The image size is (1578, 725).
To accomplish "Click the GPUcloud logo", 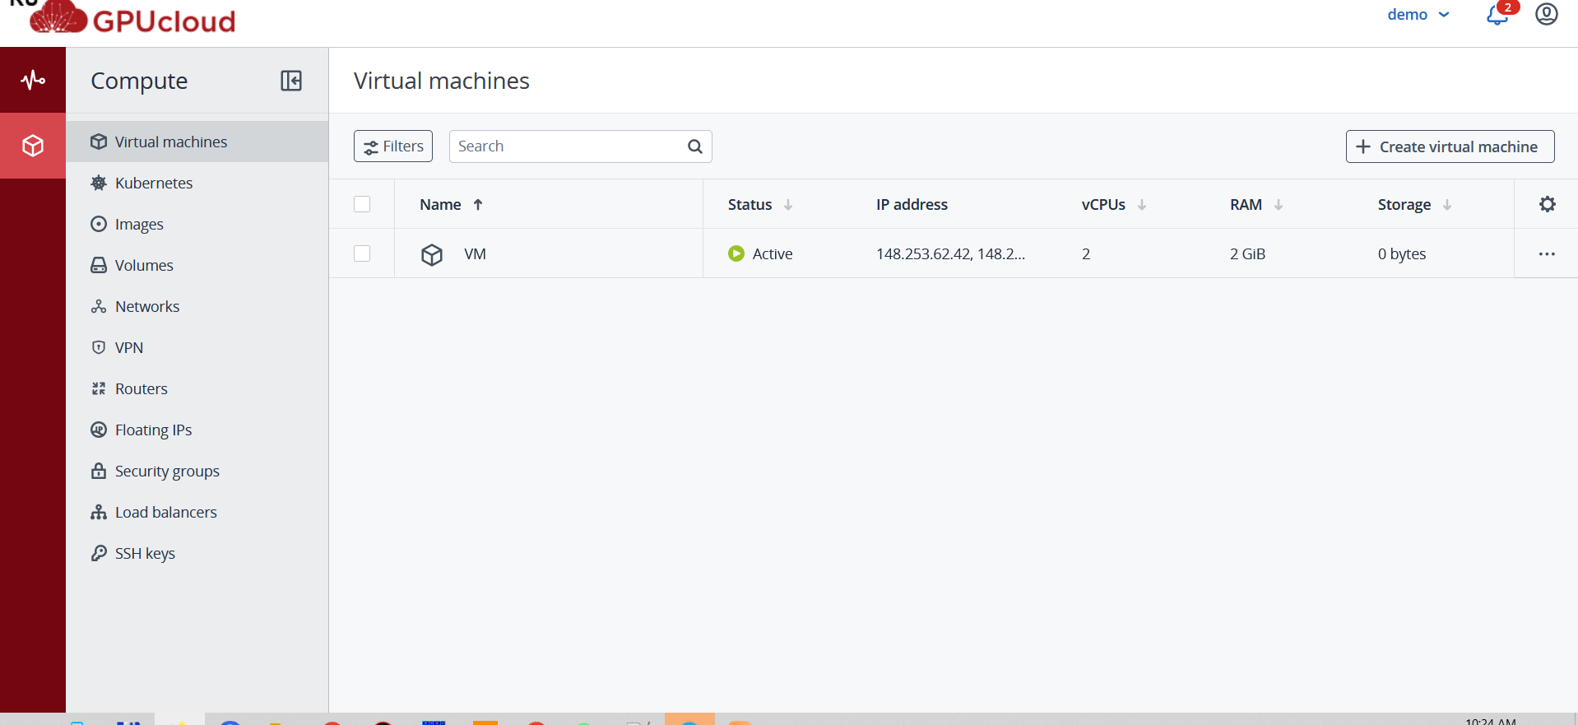I will coord(132,18).
